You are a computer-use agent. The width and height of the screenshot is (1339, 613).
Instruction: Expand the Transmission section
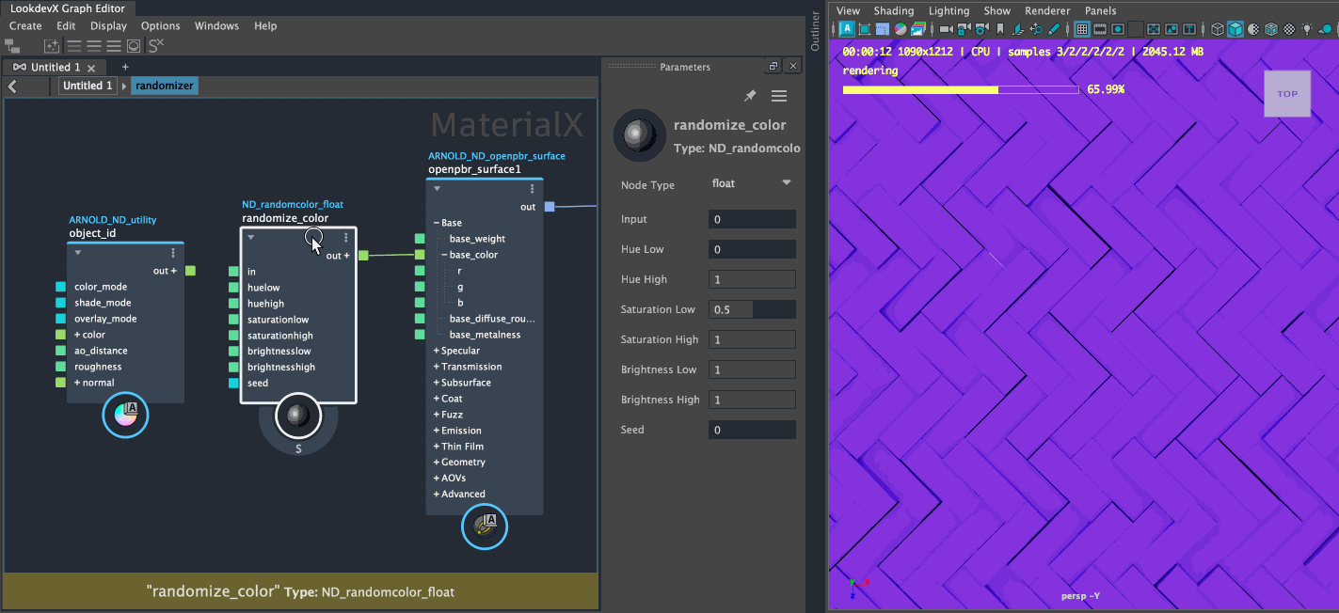coord(437,367)
